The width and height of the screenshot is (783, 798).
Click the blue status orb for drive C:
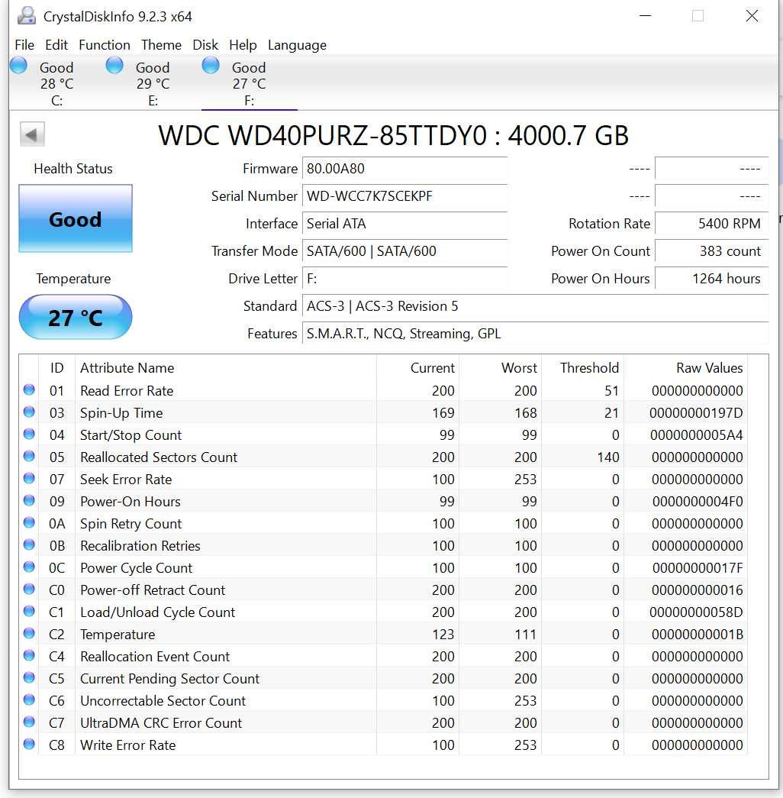pyautogui.click(x=19, y=66)
